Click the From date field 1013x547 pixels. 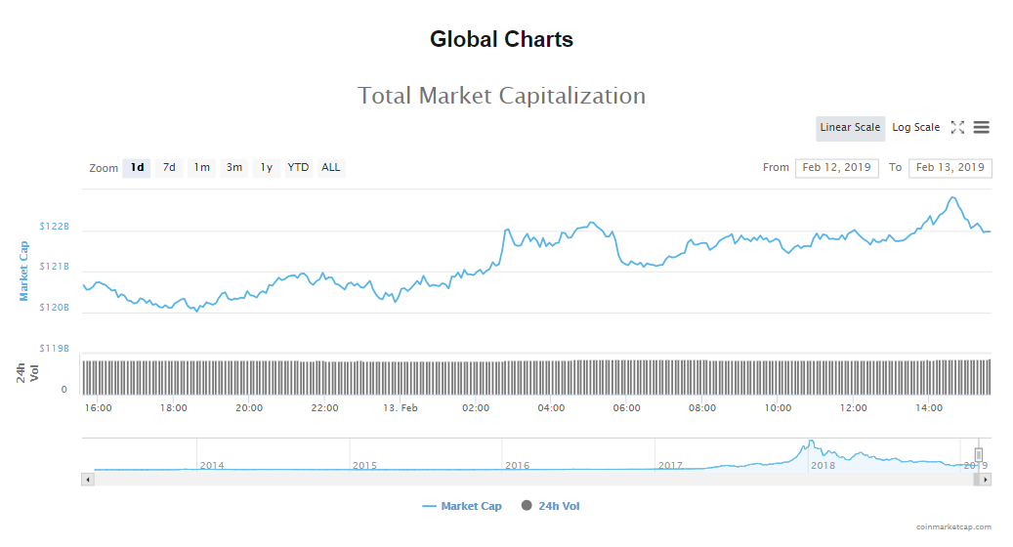[836, 168]
